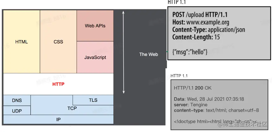Click the HTML block in the diagram
The image size is (272, 132).
click(x=21, y=42)
